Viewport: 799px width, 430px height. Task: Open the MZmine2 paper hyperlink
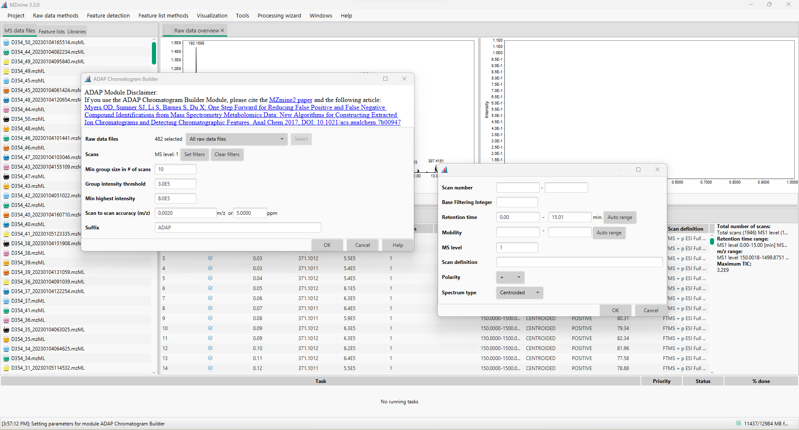pos(290,100)
